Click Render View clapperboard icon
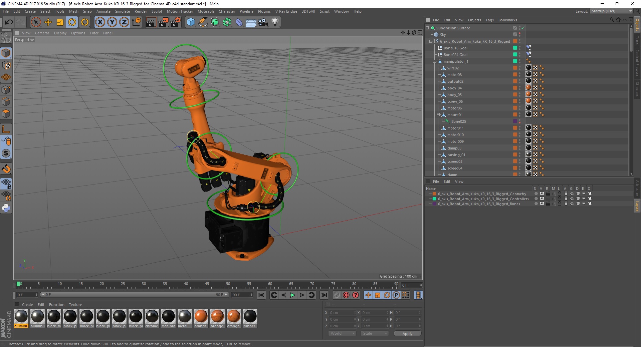Screen dimensions: 641x347 pyautogui.click(x=151, y=22)
